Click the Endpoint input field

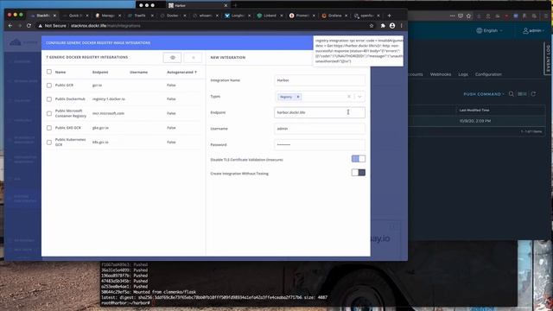pos(320,112)
